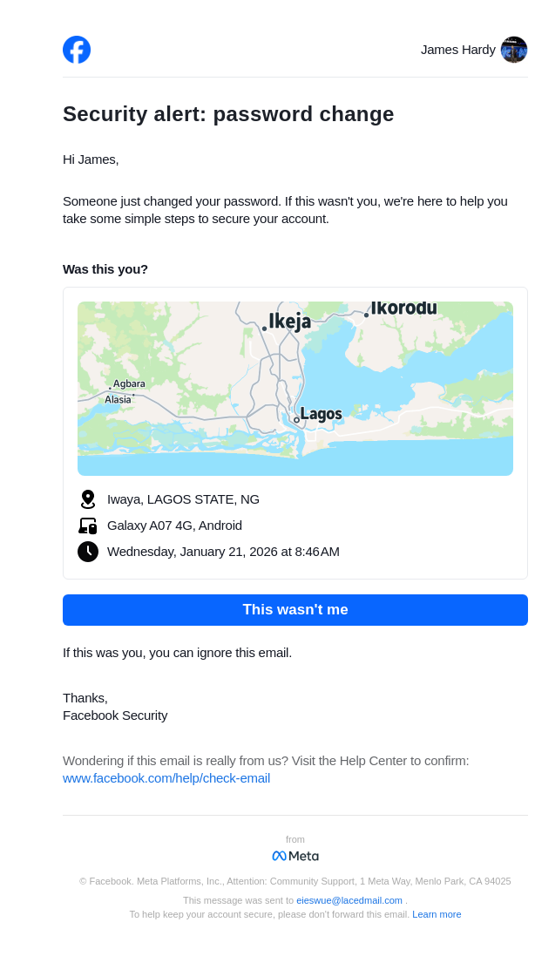Image resolution: width=535 pixels, height=963 pixels.
Task: Click the Ikorodu label on the map
Action: [x=403, y=308]
